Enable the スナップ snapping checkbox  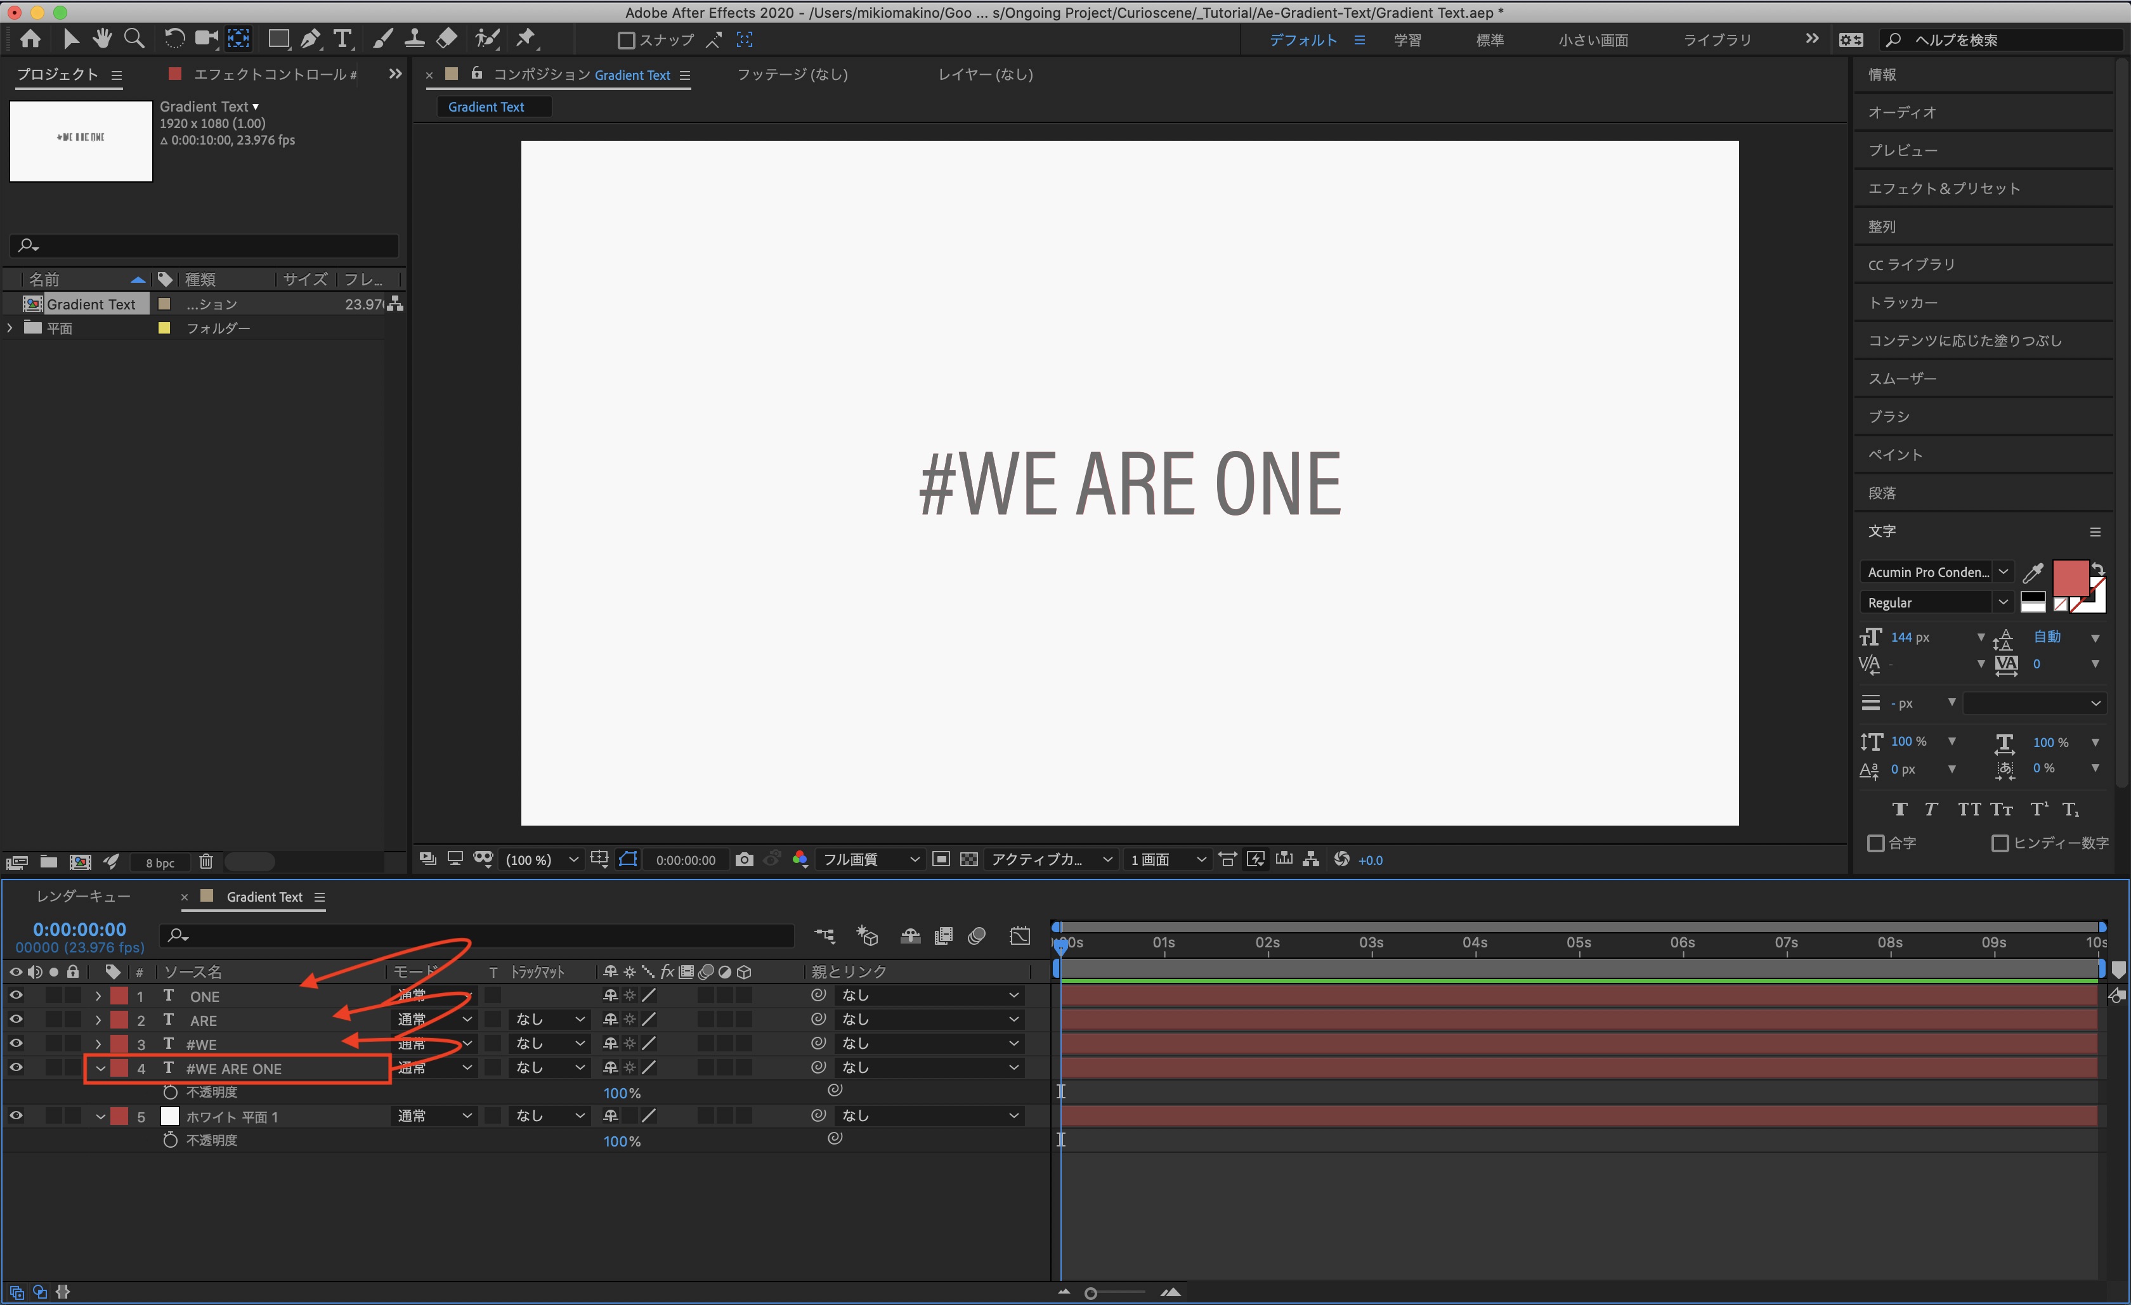[x=627, y=41]
